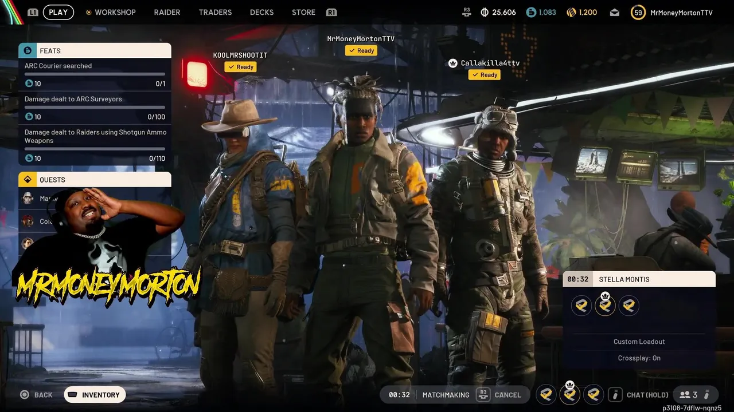Click the first quest giver avatar under QUESTS
This screenshot has height=412, width=734.
(28, 199)
